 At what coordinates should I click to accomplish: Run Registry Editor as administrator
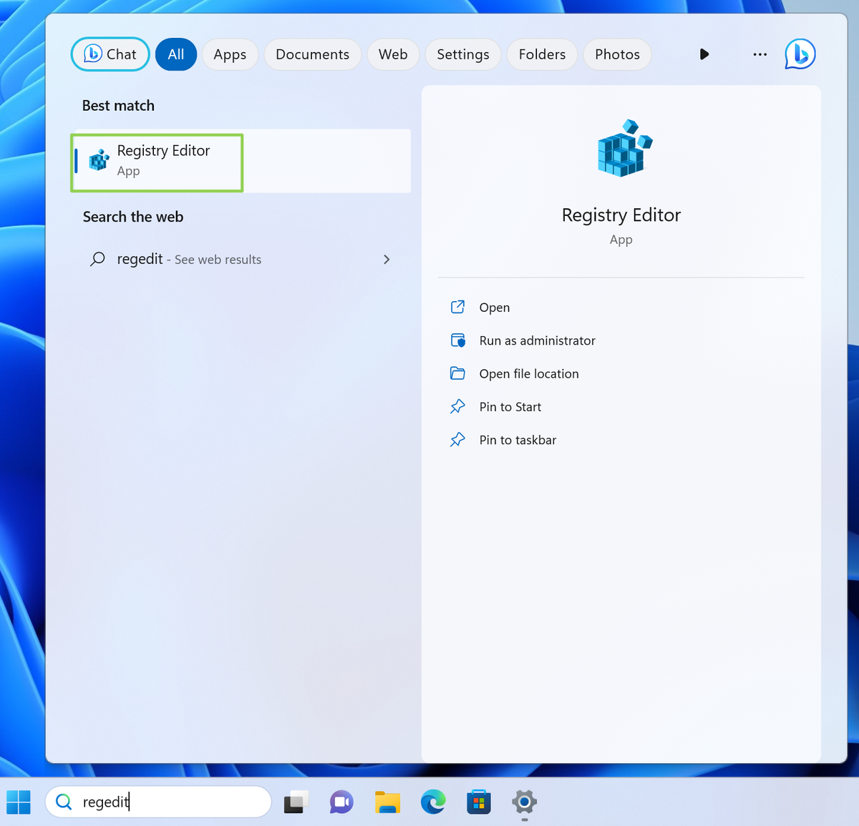click(537, 340)
